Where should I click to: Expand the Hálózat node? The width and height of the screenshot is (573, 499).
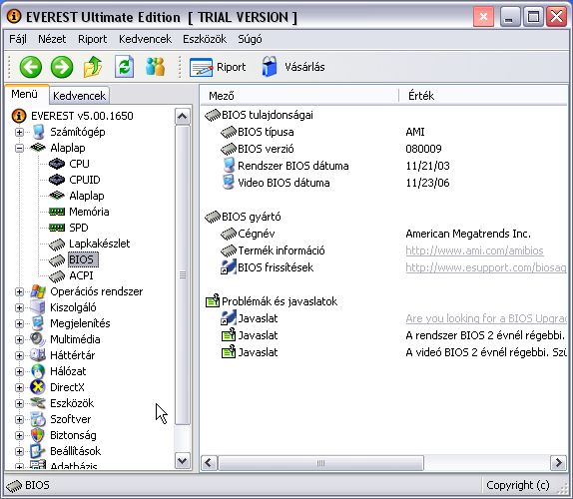click(19, 371)
